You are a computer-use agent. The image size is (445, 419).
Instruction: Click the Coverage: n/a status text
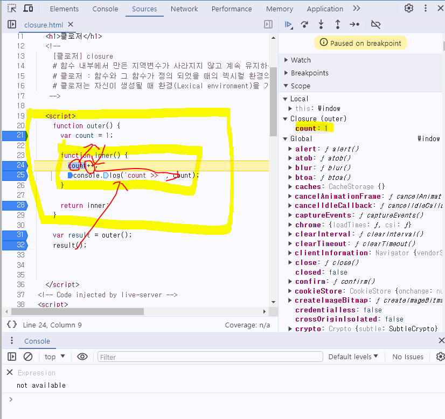(247, 325)
